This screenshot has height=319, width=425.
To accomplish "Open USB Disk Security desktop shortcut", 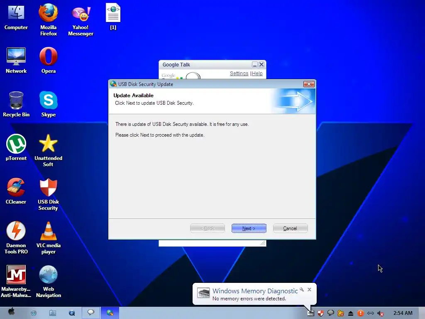I will coord(48,194).
